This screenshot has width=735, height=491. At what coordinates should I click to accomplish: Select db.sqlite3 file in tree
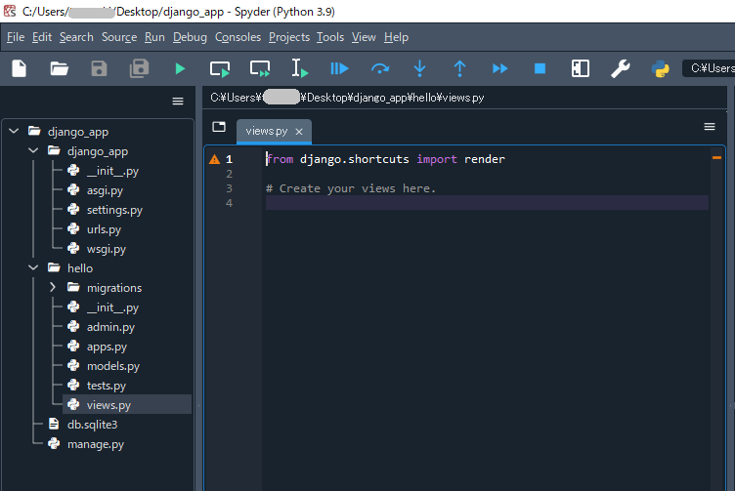point(92,425)
